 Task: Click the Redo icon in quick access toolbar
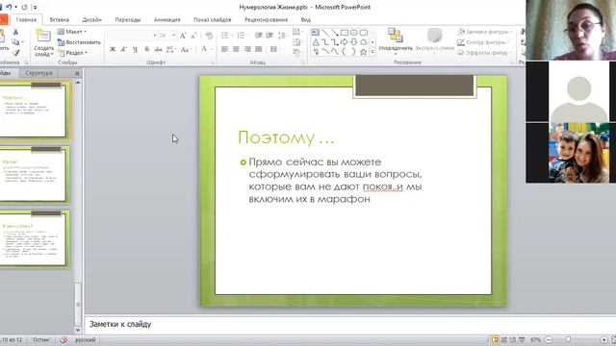[x=24, y=7]
